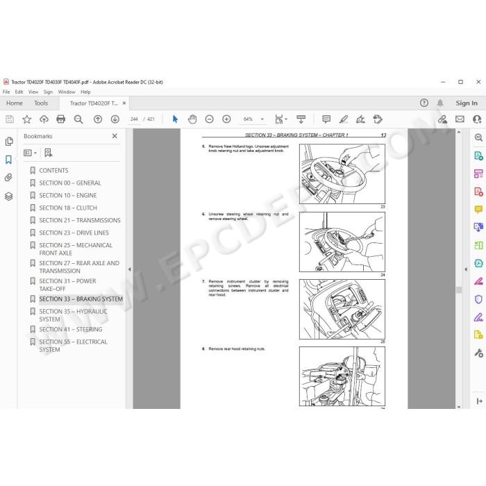Screen dimensions: 486x486
Task: Click the Save file icon
Action: tap(10, 119)
